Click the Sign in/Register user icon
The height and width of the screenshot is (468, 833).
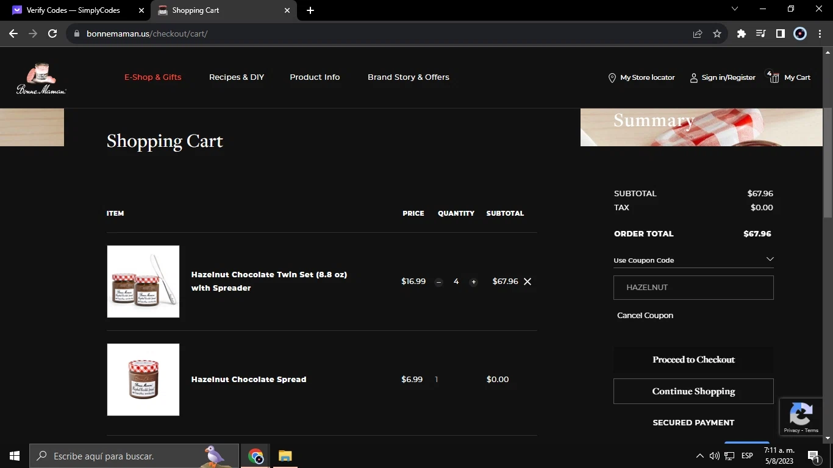coord(694,78)
